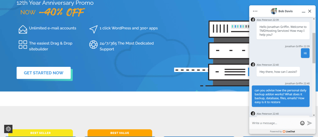Click the personal daily backup addon question message
318x137 pixels.
pyautogui.click(x=281, y=96)
